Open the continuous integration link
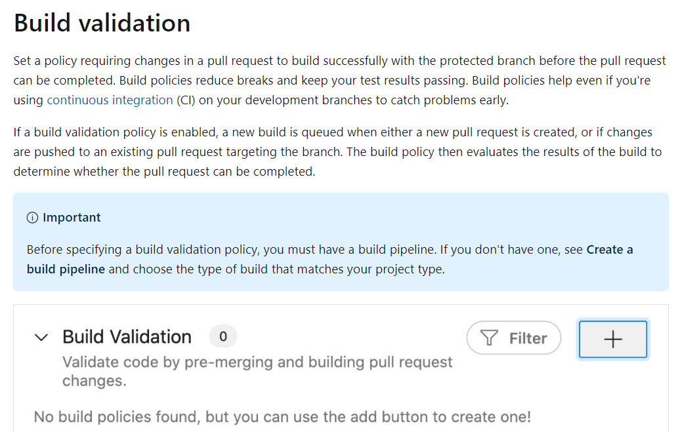 [x=110, y=100]
